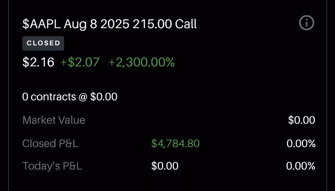Click the Closed P&L 0.00% value
The width and height of the screenshot is (335, 191).
(301, 143)
